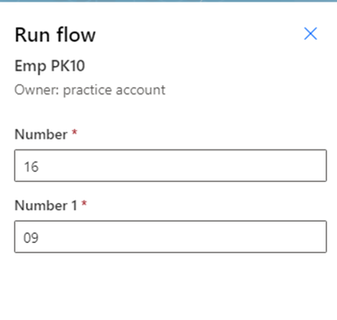Select the Number field label
Image resolution: width=337 pixels, height=320 pixels.
click(41, 134)
